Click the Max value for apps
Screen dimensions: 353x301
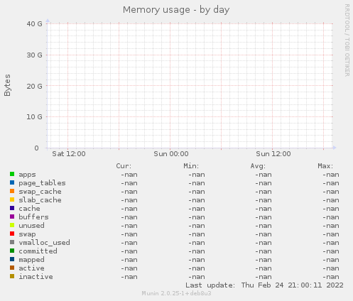[331, 175]
